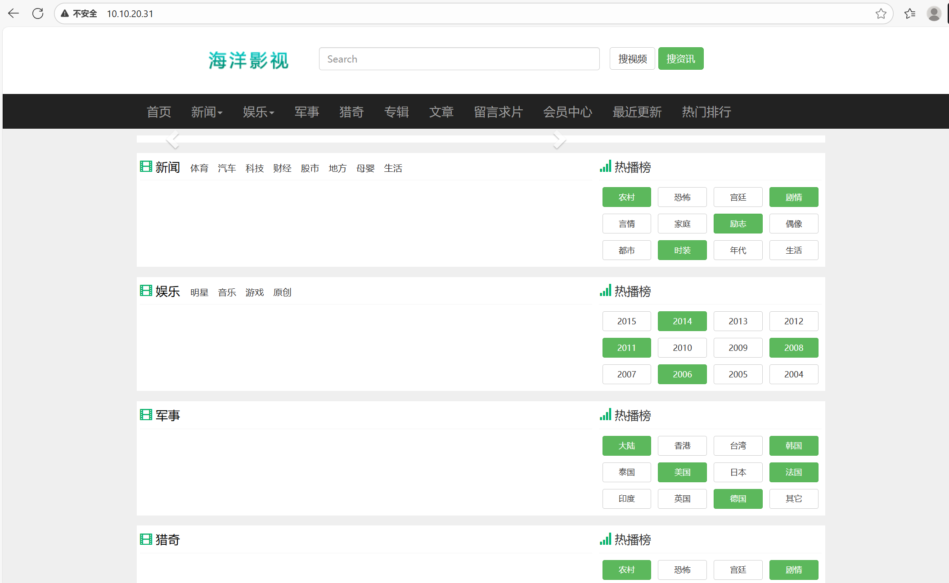Screen dimensions: 949x583
Task: Click the 搜视频 button
Action: 632,59
